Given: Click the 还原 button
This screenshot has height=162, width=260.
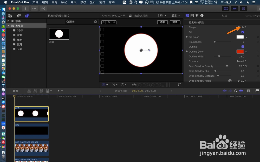Looking at the screenshot, I should click(162, 22).
